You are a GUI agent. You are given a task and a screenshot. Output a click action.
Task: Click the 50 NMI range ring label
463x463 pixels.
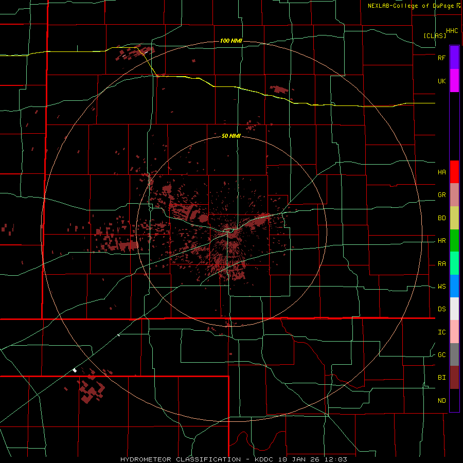click(231, 136)
